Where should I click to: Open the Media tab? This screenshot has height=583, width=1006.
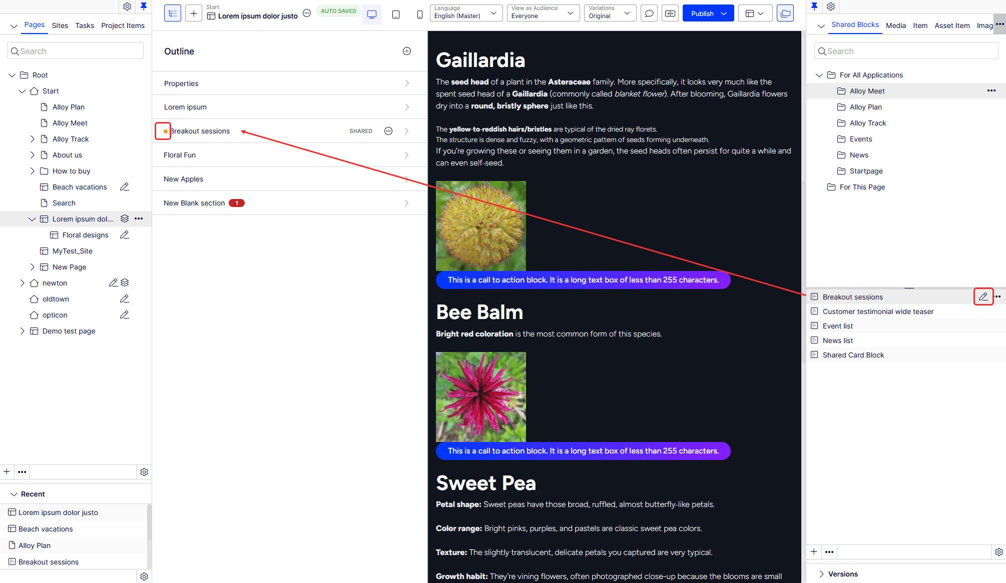(x=895, y=25)
